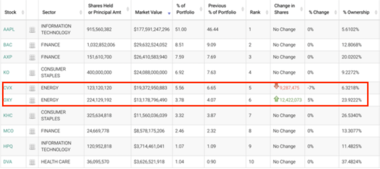The image size is (380, 169).
Task: Open the BAC stock link
Action: pyautogui.click(x=8, y=45)
